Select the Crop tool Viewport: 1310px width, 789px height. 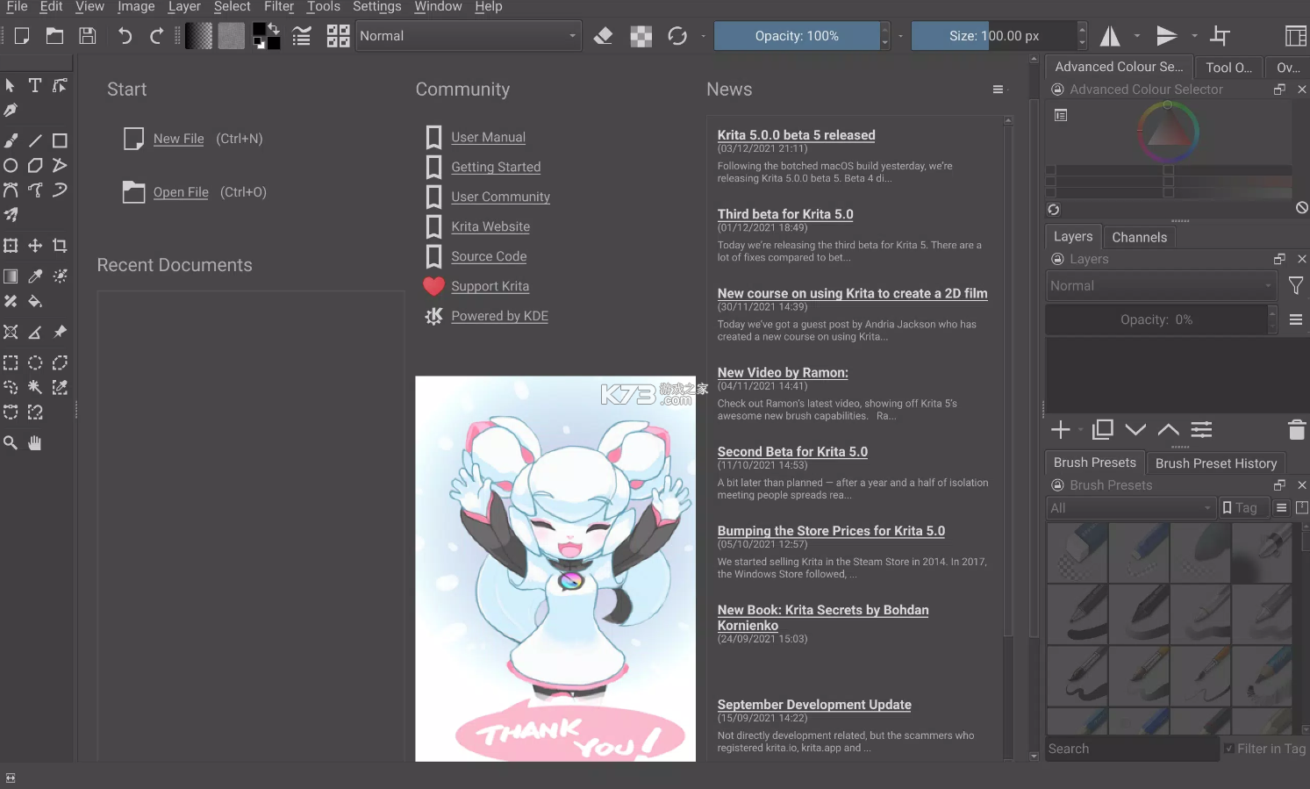coord(60,246)
